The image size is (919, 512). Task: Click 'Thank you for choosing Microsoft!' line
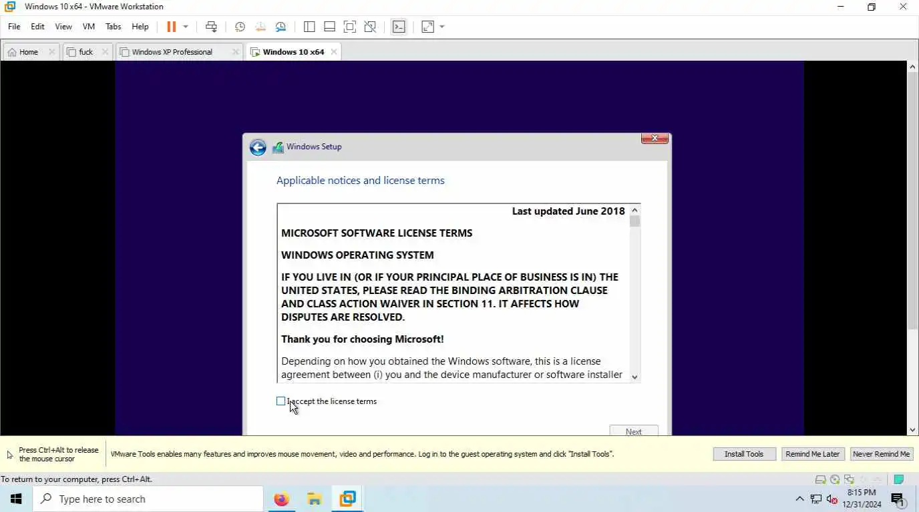363,339
